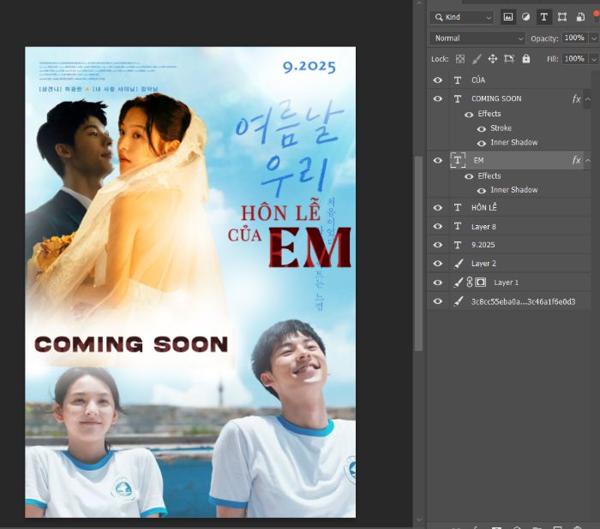600x529 pixels.
Task: Select the 9.2025 layer name
Action: coord(483,245)
